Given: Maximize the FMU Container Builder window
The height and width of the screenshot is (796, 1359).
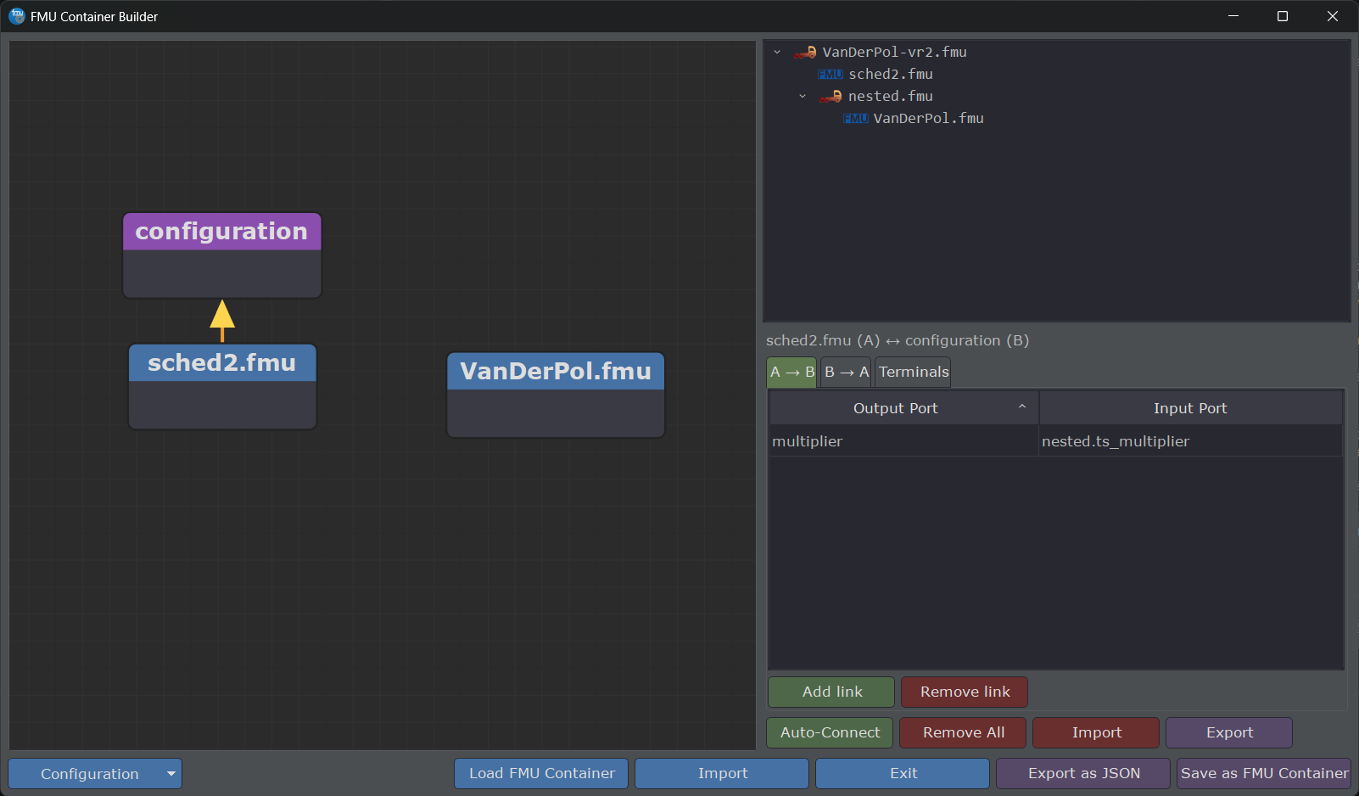Looking at the screenshot, I should [x=1283, y=16].
